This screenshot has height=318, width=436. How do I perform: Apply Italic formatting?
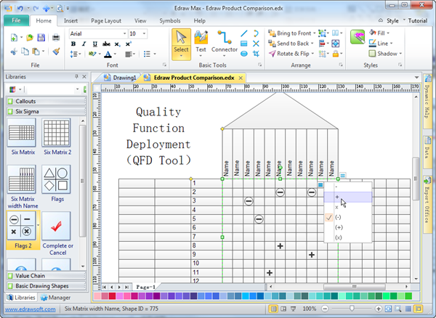coord(82,44)
